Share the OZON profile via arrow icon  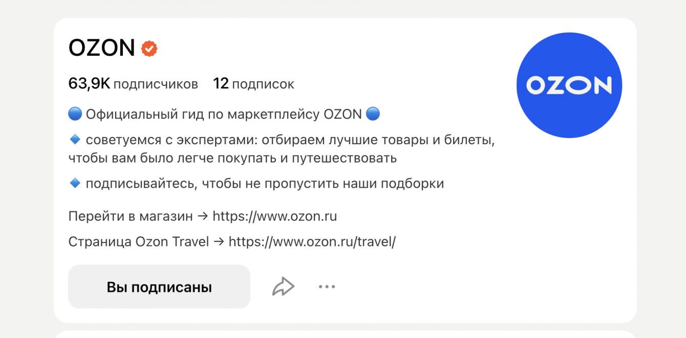(283, 287)
